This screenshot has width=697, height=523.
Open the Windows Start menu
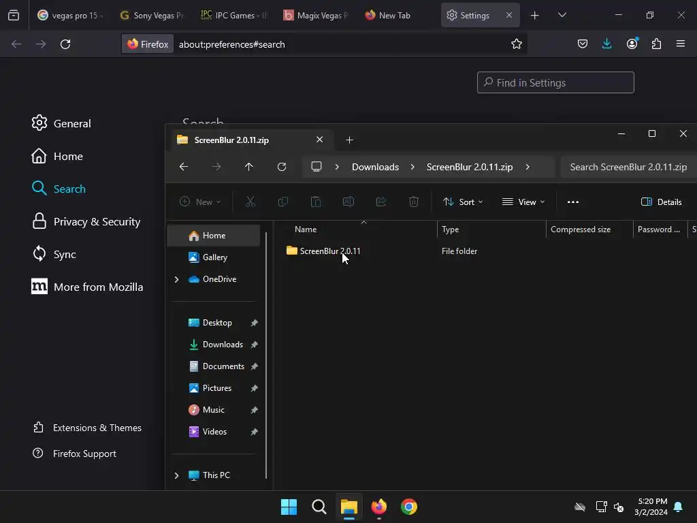289,507
